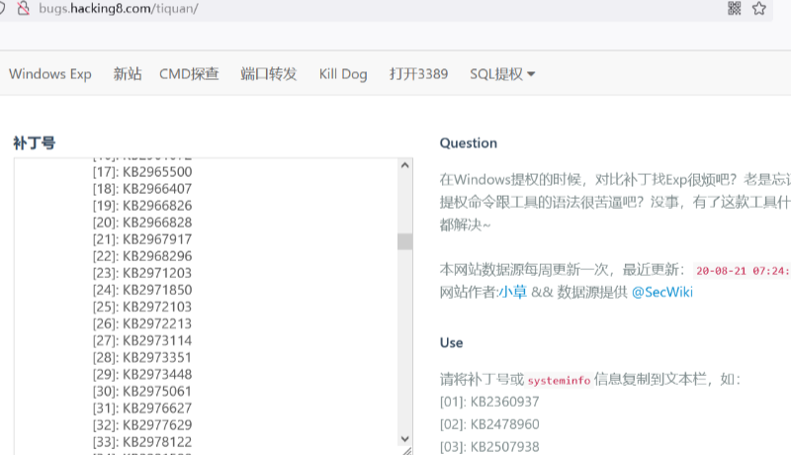The image size is (791, 455).
Task: Click the Question heading
Action: pyautogui.click(x=468, y=143)
